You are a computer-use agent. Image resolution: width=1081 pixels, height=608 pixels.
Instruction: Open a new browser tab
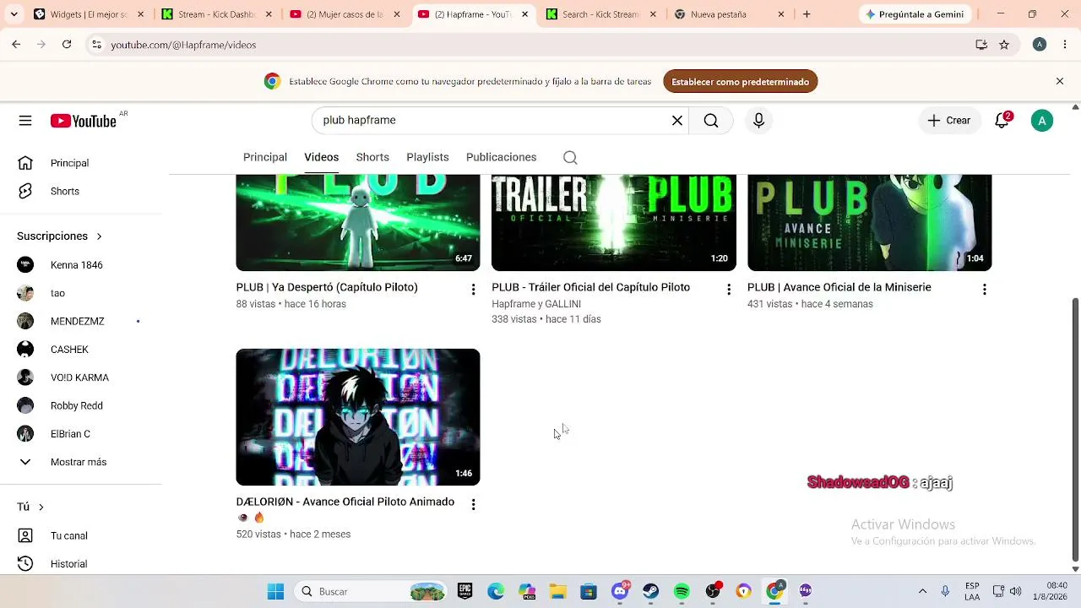pyautogui.click(x=807, y=14)
